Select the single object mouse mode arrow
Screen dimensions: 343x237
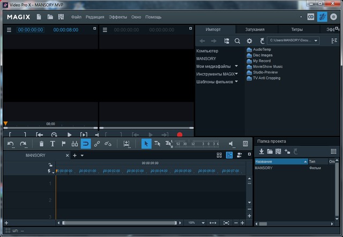[146, 144]
